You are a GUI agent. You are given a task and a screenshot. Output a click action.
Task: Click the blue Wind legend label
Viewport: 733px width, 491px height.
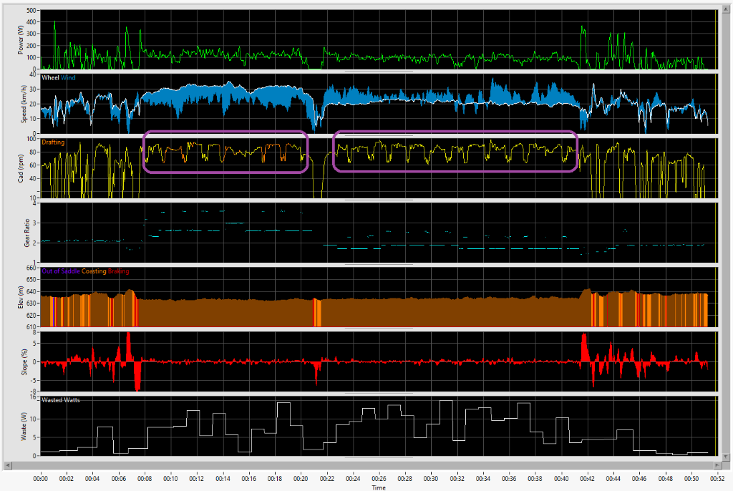68,77
